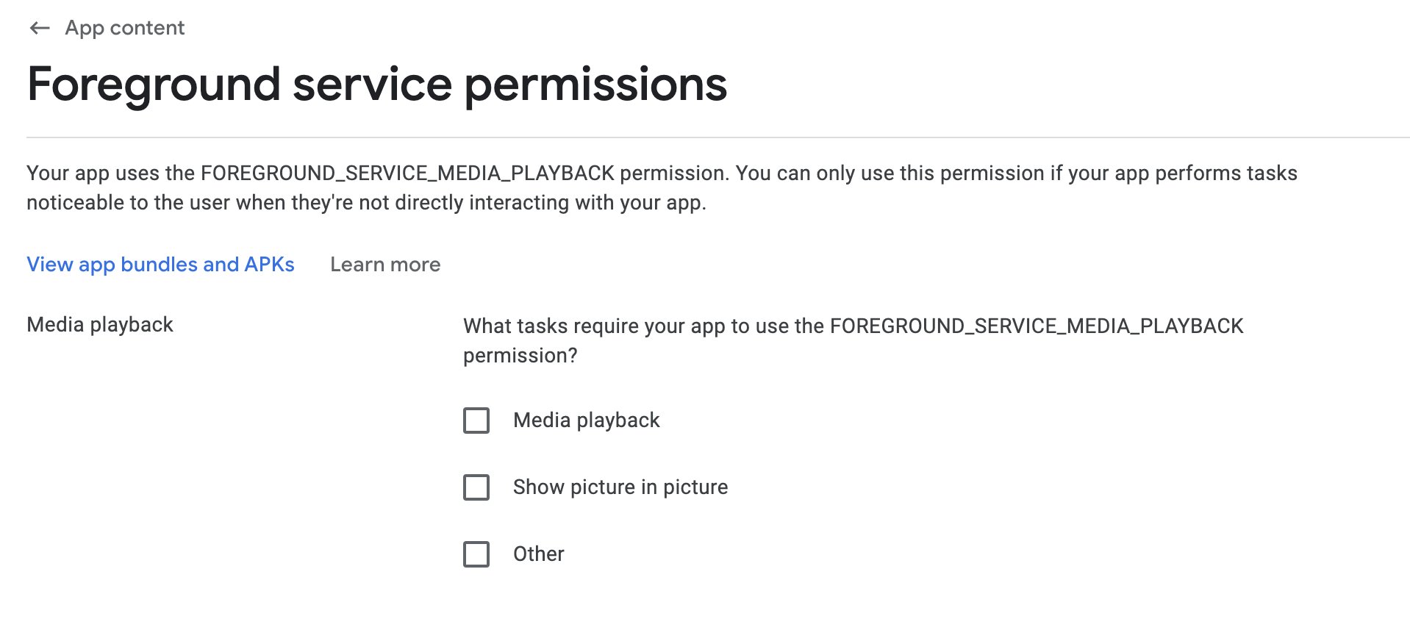Image resolution: width=1410 pixels, height=644 pixels.
Task: Follow the blue app bundles link
Action: coord(160,265)
